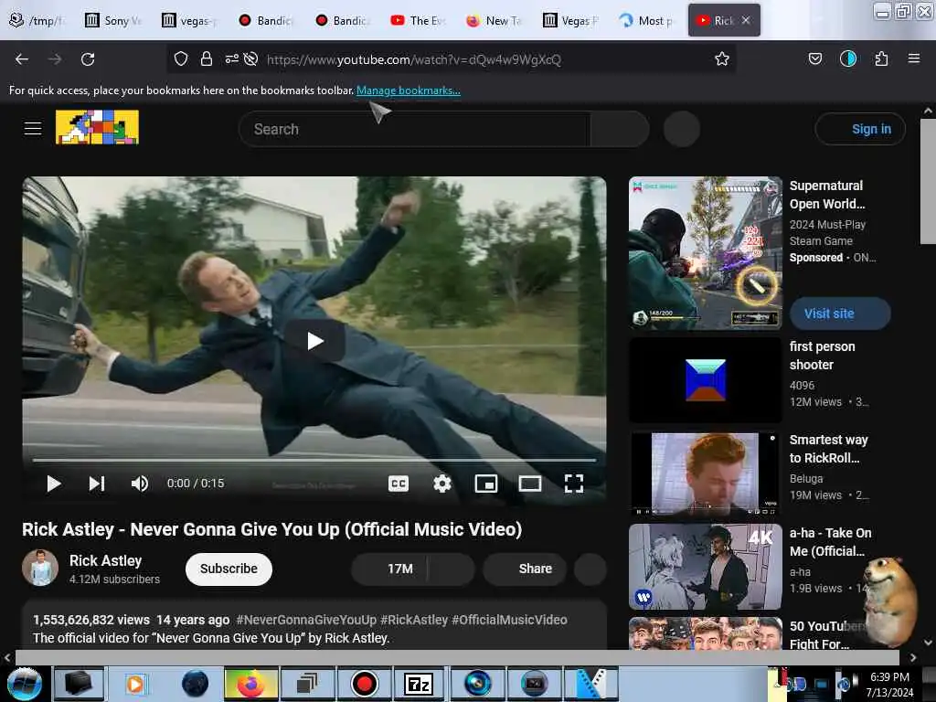Open the Extensions puzzle icon
This screenshot has height=702, width=936.
(881, 58)
